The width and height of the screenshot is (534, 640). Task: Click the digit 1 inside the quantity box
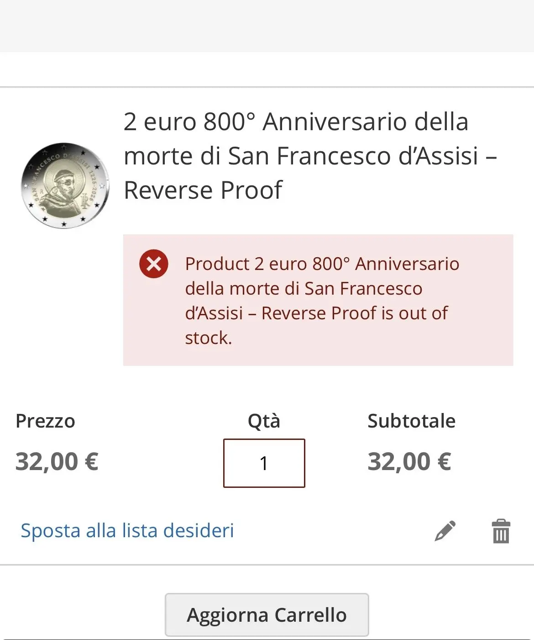pos(264,463)
